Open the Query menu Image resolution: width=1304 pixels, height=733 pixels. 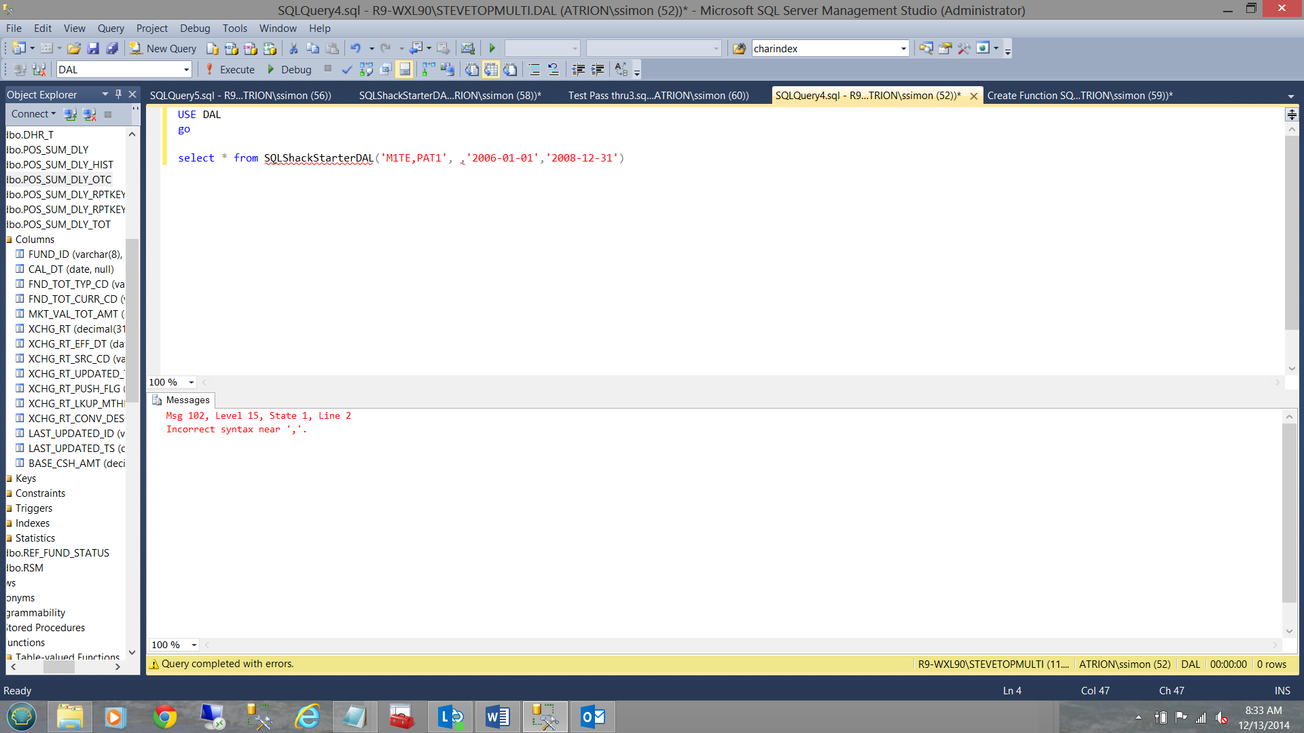point(110,28)
